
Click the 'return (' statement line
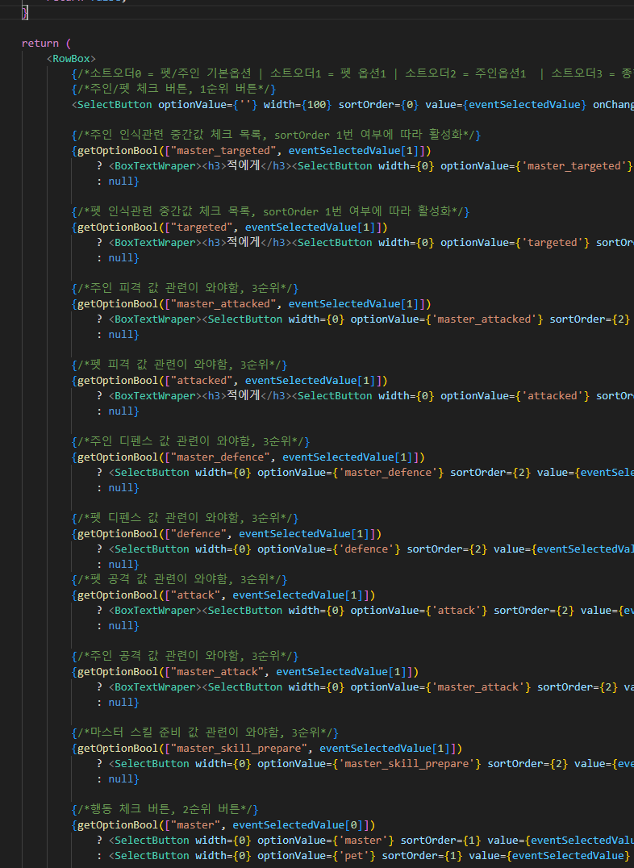(x=46, y=44)
